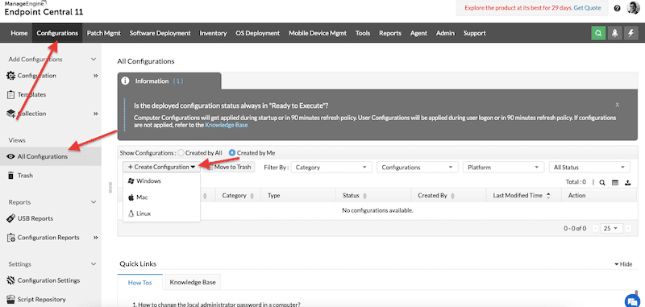Click the Configuration Reports icon
The height and width of the screenshot is (307, 645).
tap(11, 237)
